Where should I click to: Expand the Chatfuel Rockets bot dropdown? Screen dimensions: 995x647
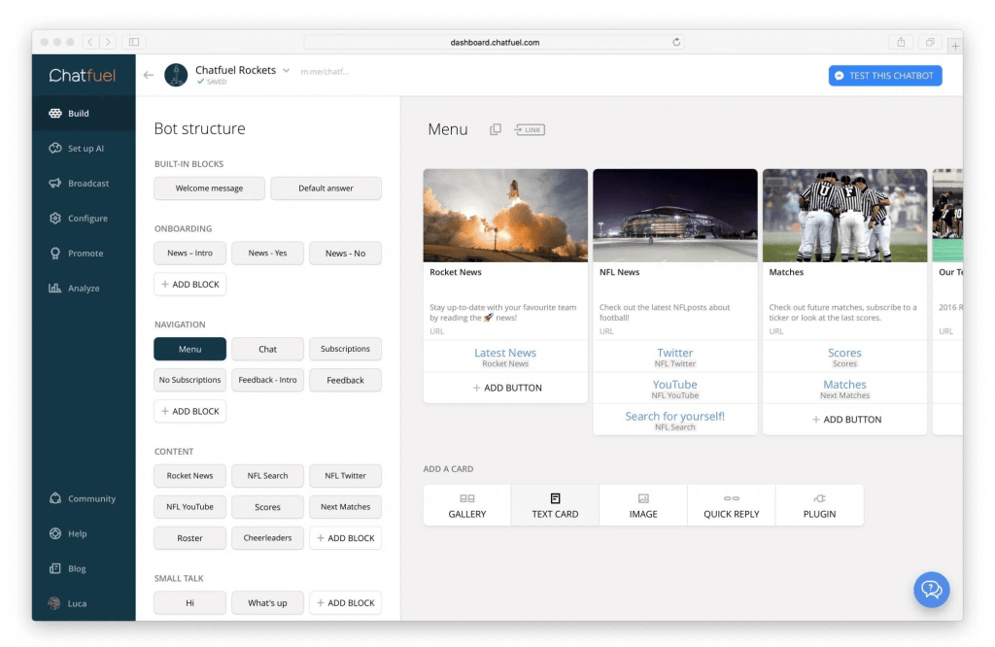(x=287, y=70)
